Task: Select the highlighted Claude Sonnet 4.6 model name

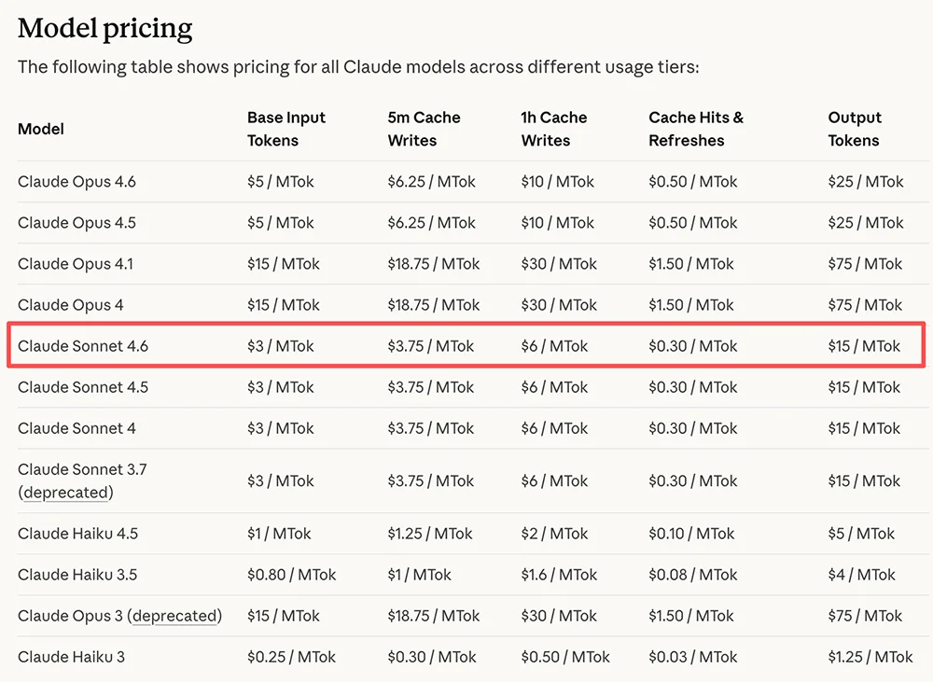Action: click(83, 346)
